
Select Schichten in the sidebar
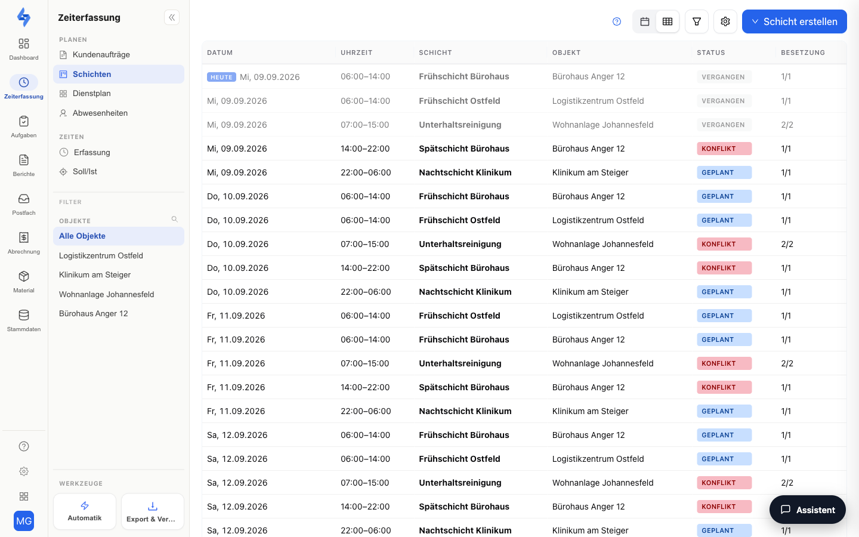click(x=119, y=74)
